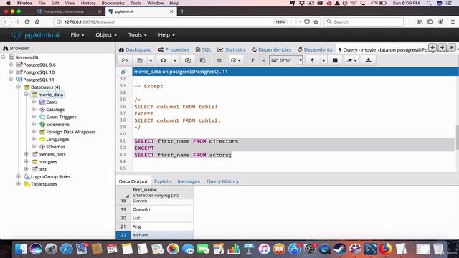Switch to Query History tab
The image size is (459, 258).
coord(222,181)
